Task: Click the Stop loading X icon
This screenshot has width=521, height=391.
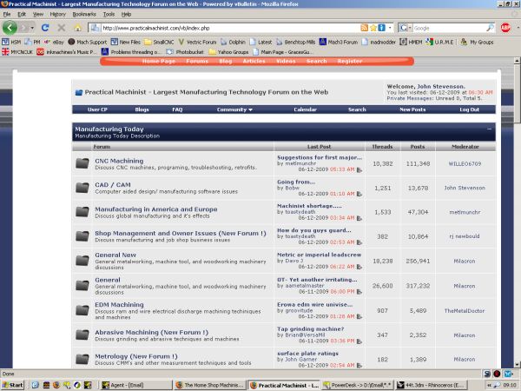Action: [62, 28]
